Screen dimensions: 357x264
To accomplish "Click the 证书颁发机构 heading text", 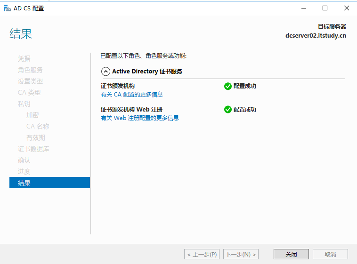I will pyautogui.click(x=118, y=86).
